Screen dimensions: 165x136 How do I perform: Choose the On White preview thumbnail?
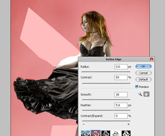(116, 133)
